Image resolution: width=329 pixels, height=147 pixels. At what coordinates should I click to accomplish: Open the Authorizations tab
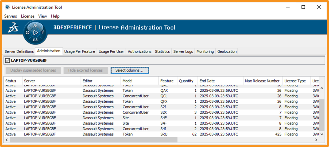[140, 51]
